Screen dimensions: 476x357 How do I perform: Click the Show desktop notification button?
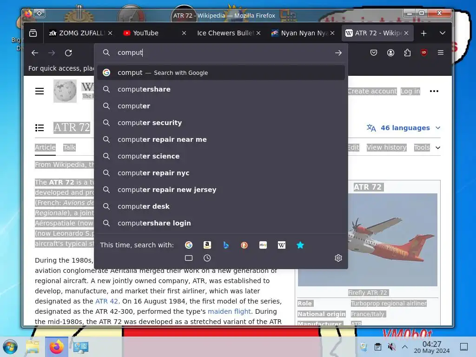click(x=464, y=347)
